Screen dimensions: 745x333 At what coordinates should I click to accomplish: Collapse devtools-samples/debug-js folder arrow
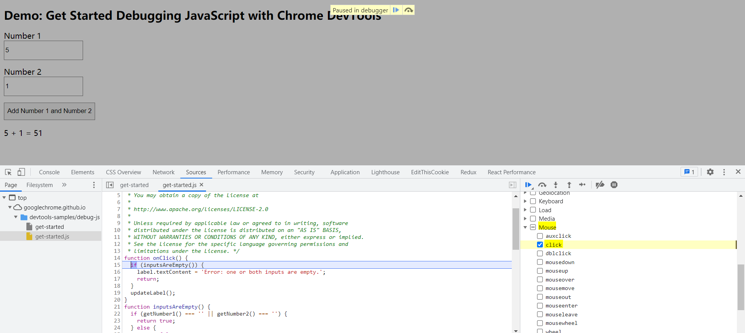coord(16,217)
